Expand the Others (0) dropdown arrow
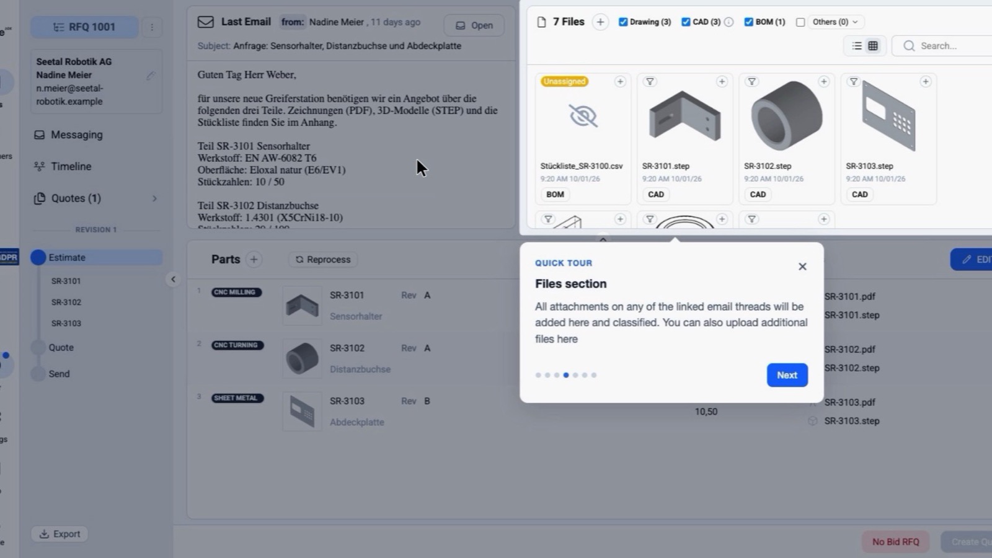Screen dimensions: 992x558 pos(855,22)
